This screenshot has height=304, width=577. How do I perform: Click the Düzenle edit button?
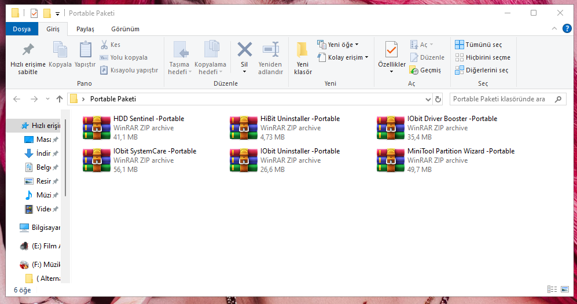427,57
